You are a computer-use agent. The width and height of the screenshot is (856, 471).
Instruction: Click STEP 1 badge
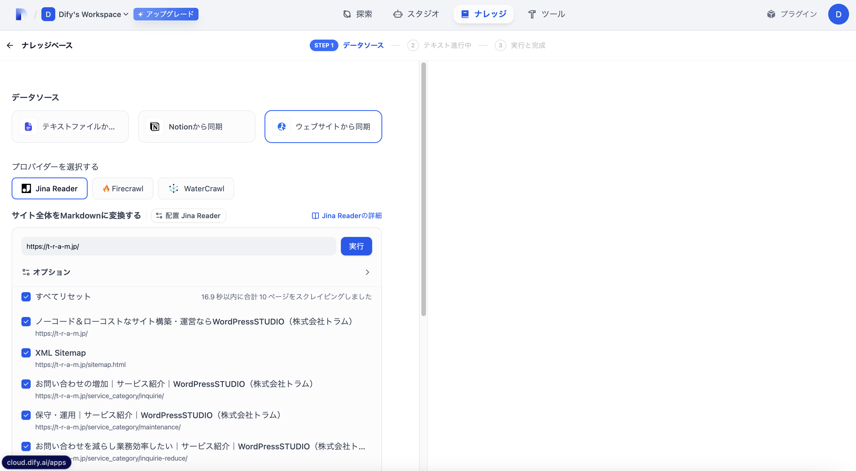click(x=324, y=45)
